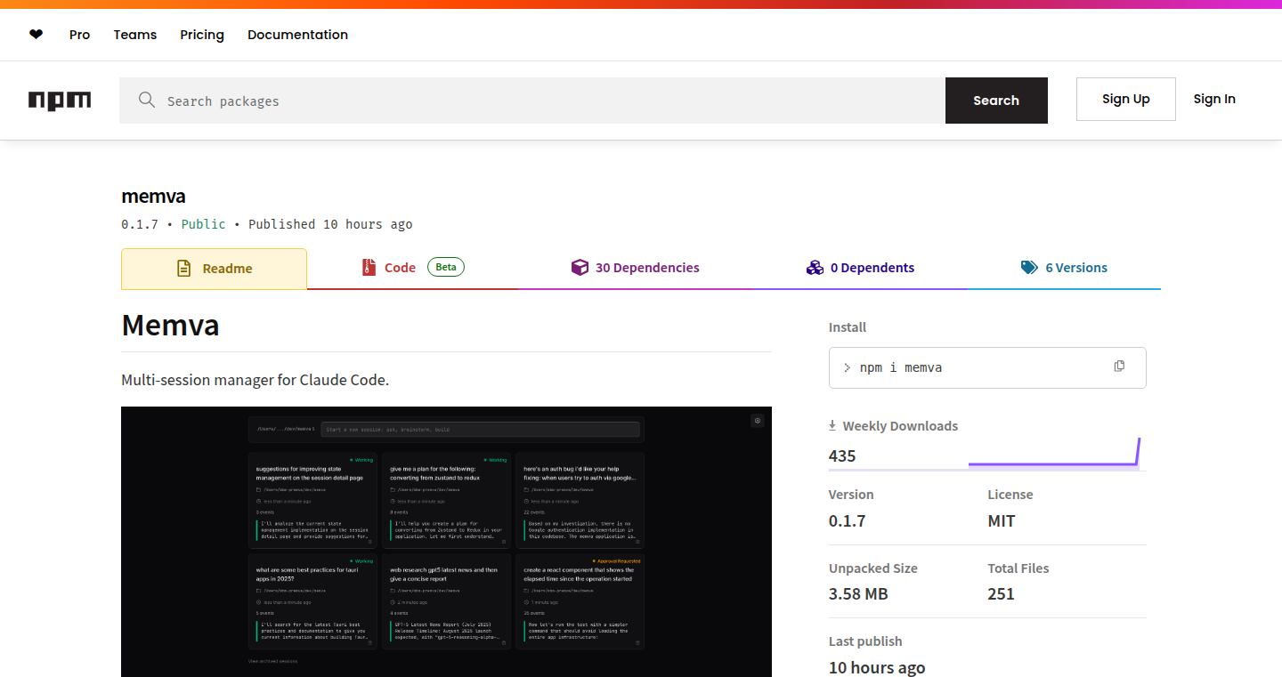Open the 0 Dependents tab

coord(860,268)
